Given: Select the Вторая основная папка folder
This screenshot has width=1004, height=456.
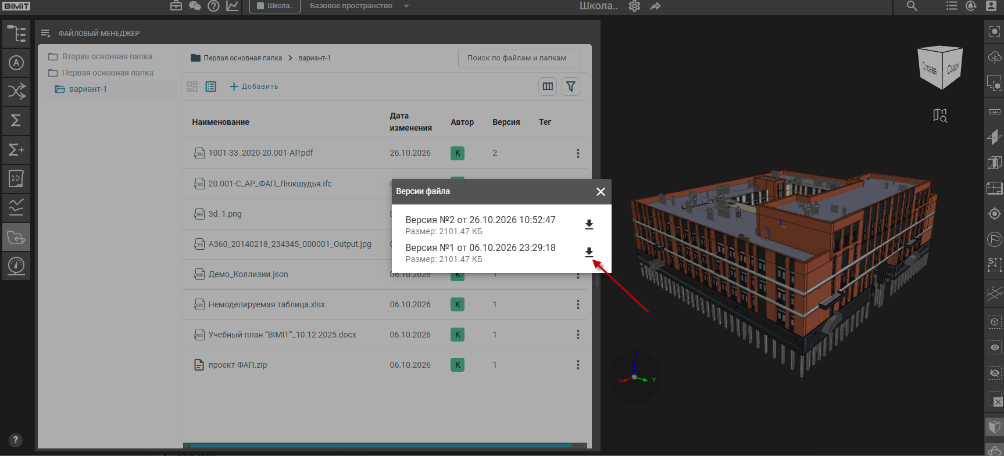Looking at the screenshot, I should (x=107, y=56).
